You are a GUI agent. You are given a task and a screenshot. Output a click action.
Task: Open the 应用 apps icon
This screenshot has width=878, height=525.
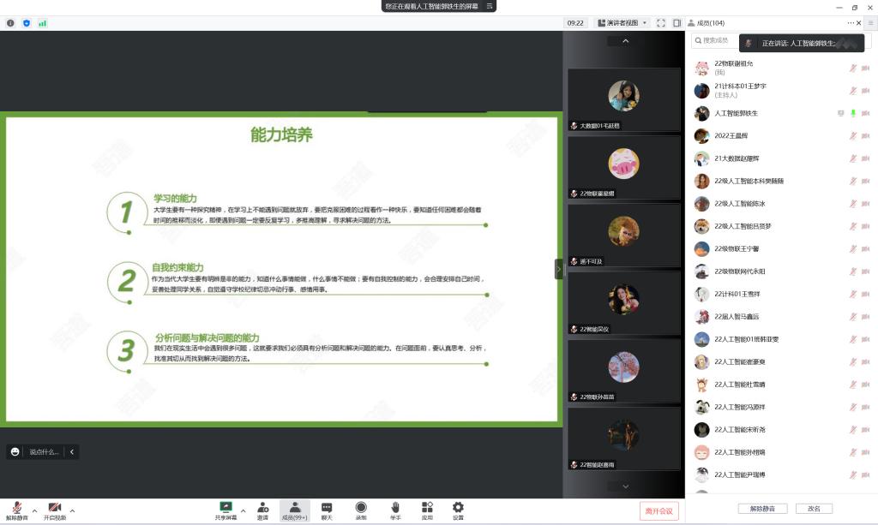[427, 507]
